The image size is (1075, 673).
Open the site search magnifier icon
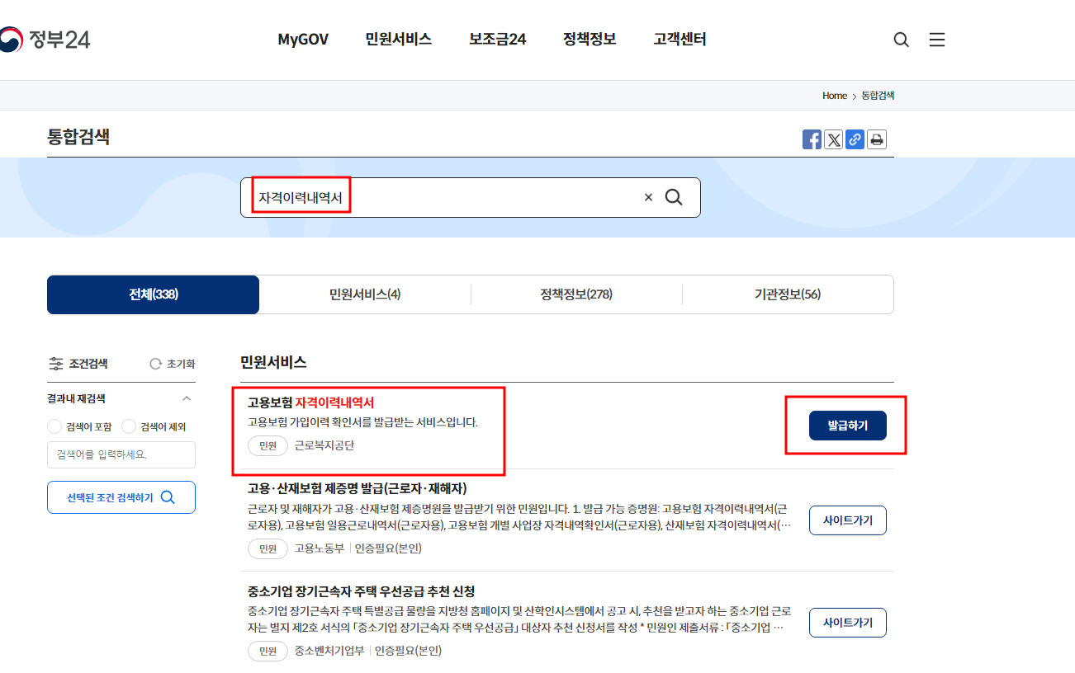[900, 39]
